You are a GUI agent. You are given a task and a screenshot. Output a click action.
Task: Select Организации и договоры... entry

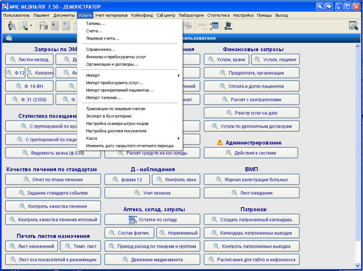130,64
